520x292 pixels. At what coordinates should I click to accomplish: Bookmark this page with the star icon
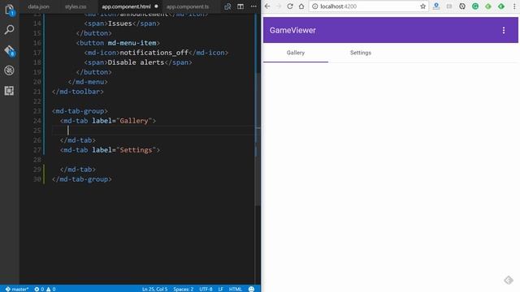[422, 6]
